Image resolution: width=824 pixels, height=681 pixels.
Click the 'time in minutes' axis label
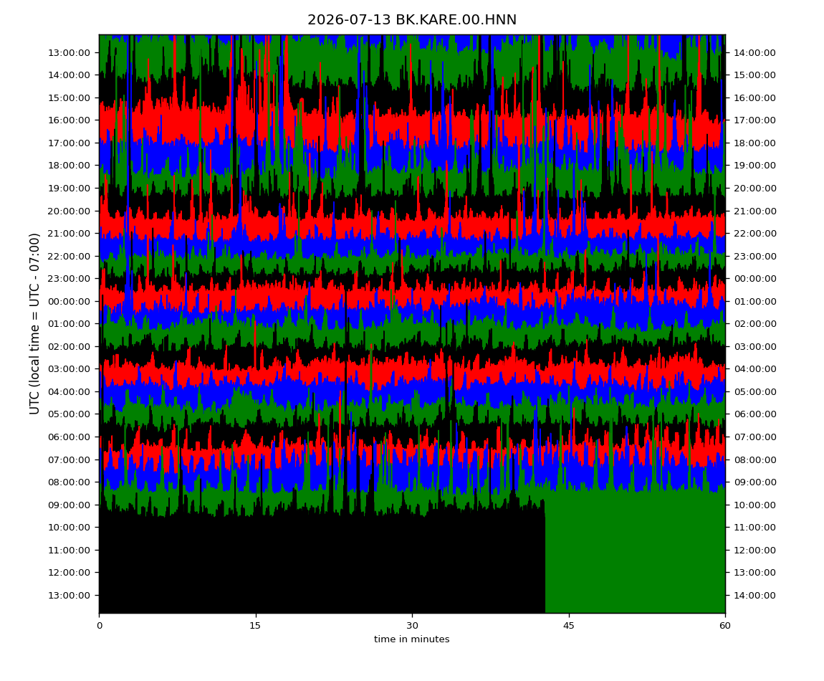coord(412,639)
